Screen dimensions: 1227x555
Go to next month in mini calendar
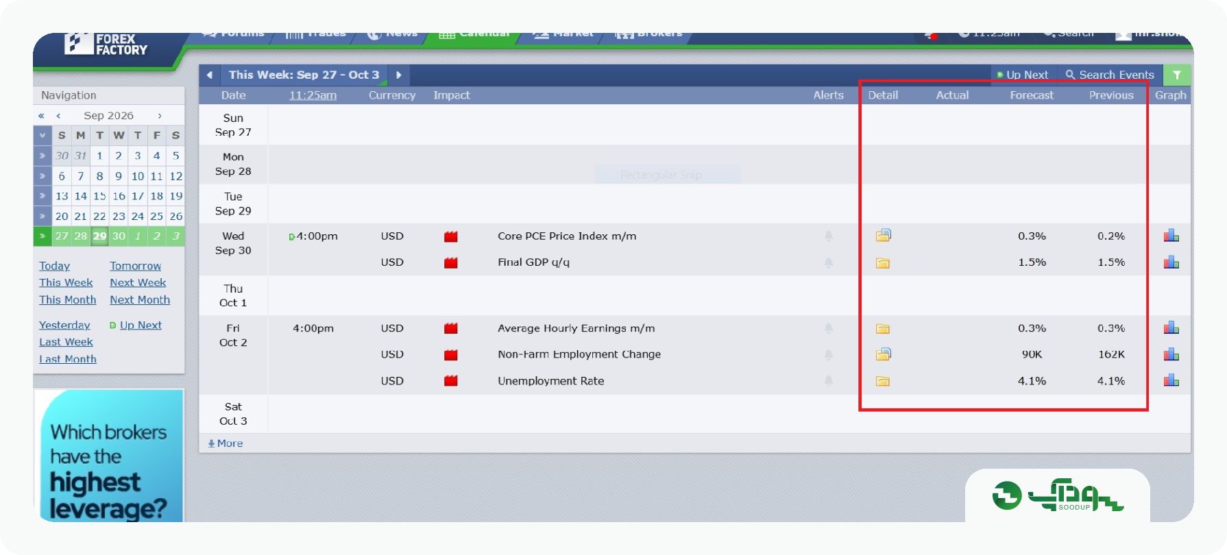160,116
